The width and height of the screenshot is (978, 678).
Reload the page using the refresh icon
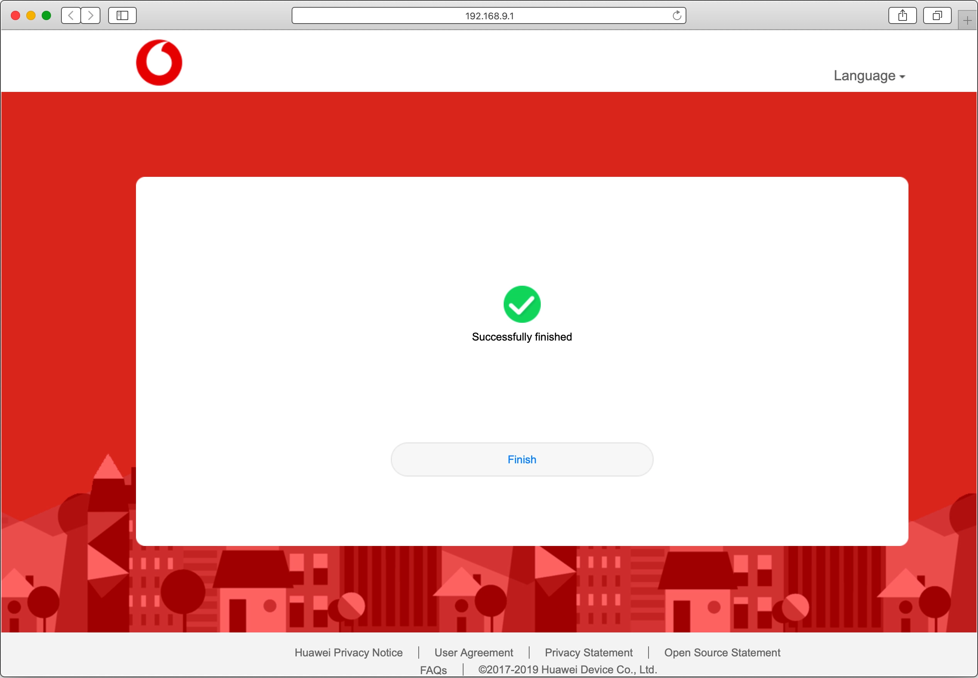pos(677,16)
